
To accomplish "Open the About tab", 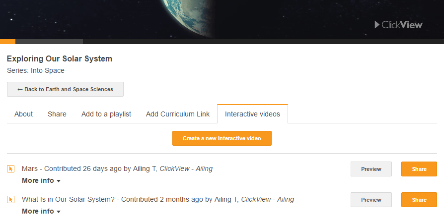I will [x=23, y=114].
